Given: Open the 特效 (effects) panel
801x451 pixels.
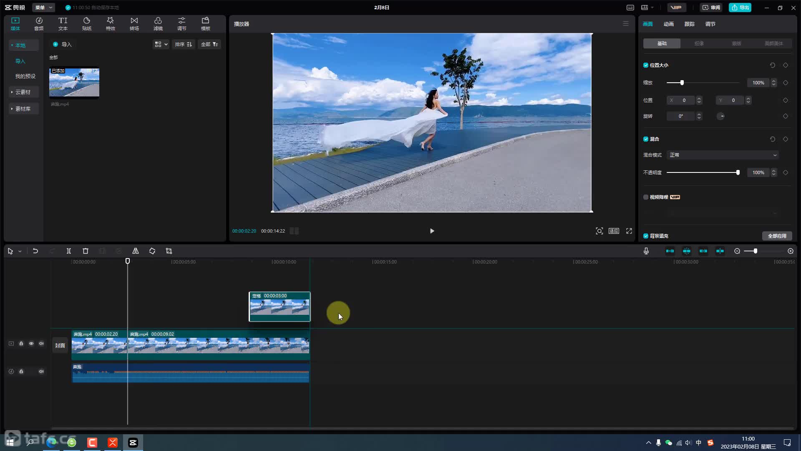Looking at the screenshot, I should coord(110,24).
